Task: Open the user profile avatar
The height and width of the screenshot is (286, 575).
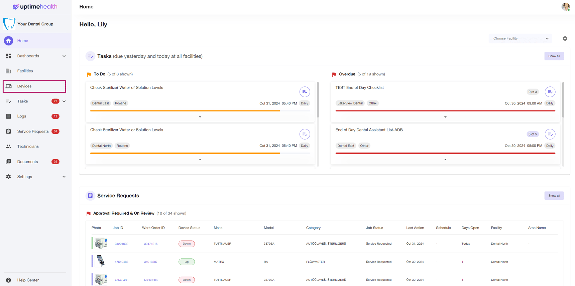Action: point(566,7)
